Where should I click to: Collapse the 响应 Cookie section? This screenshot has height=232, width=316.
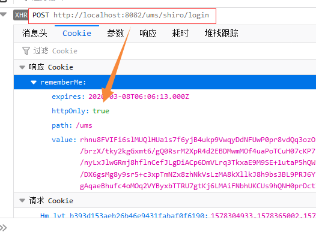pos(22,67)
